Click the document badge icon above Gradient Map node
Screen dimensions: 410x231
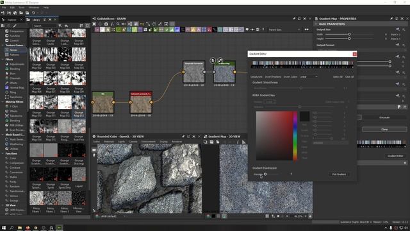point(213,60)
